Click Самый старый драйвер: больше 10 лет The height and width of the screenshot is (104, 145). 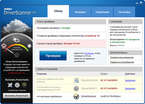(x=70, y=44)
